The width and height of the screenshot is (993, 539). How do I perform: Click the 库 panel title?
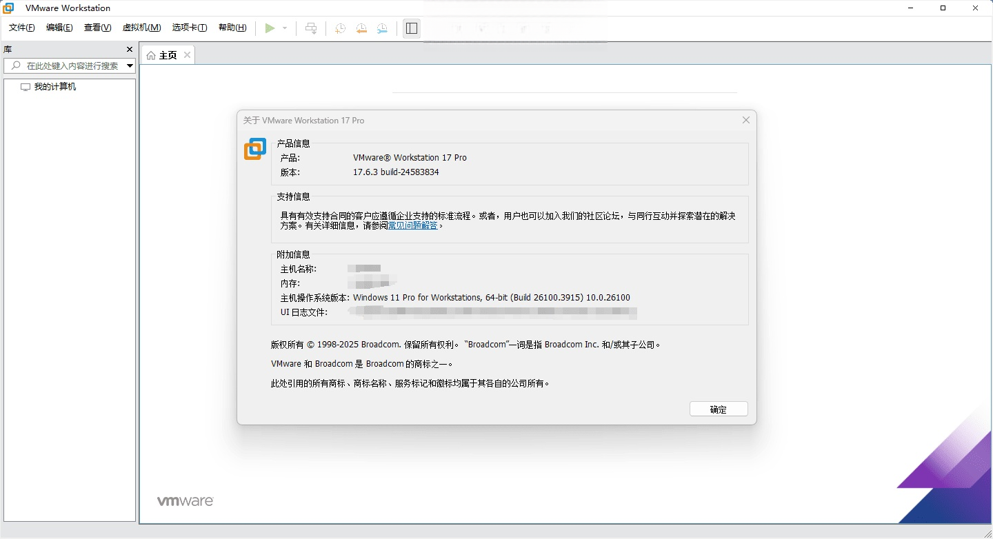point(8,50)
